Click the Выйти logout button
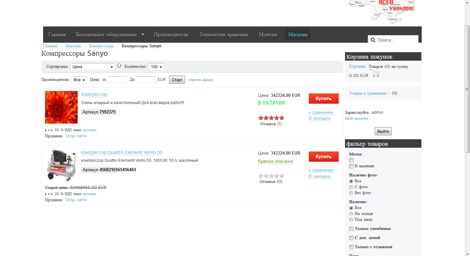The height and width of the screenshot is (256, 470). click(x=383, y=131)
